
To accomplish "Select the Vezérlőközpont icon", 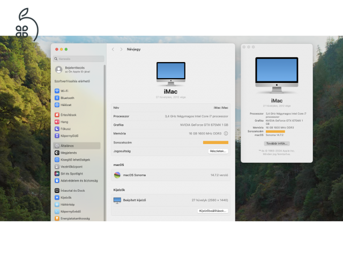I will 57,167.
